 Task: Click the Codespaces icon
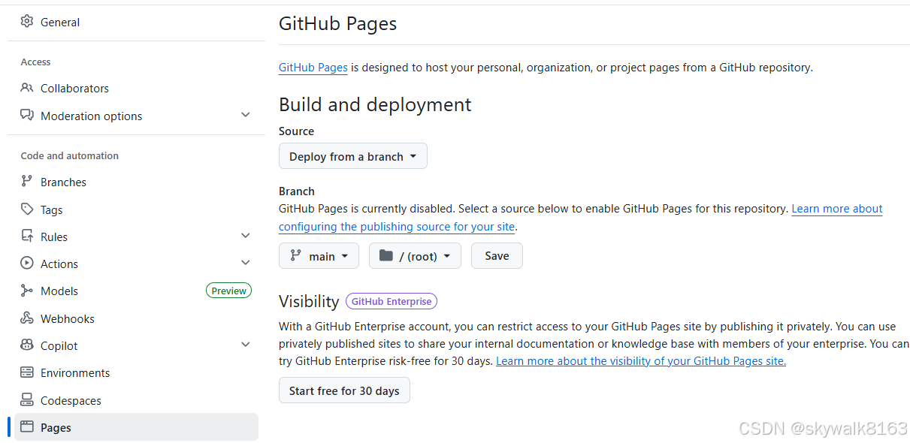tap(27, 400)
